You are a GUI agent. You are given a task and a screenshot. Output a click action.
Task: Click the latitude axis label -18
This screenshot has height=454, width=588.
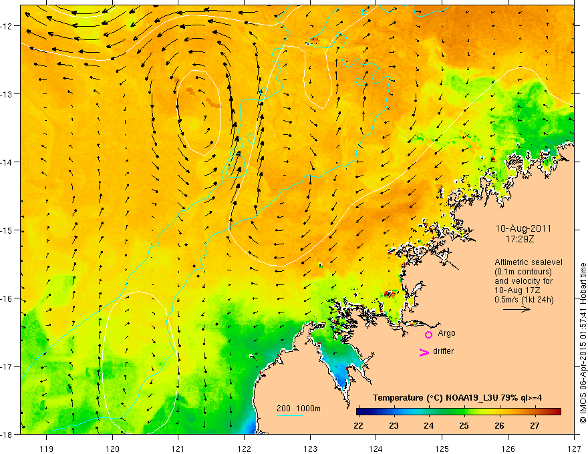click(x=7, y=434)
